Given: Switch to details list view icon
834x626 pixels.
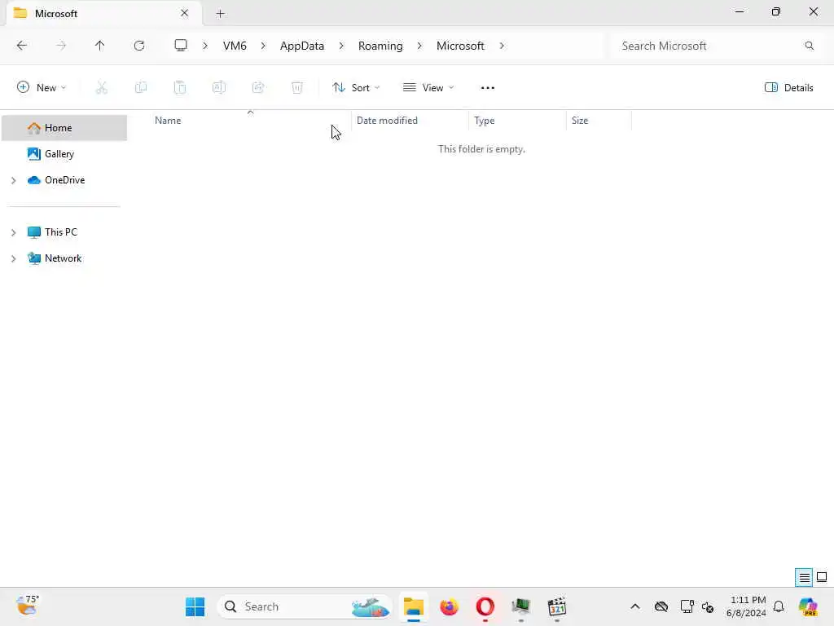Looking at the screenshot, I should [x=804, y=577].
